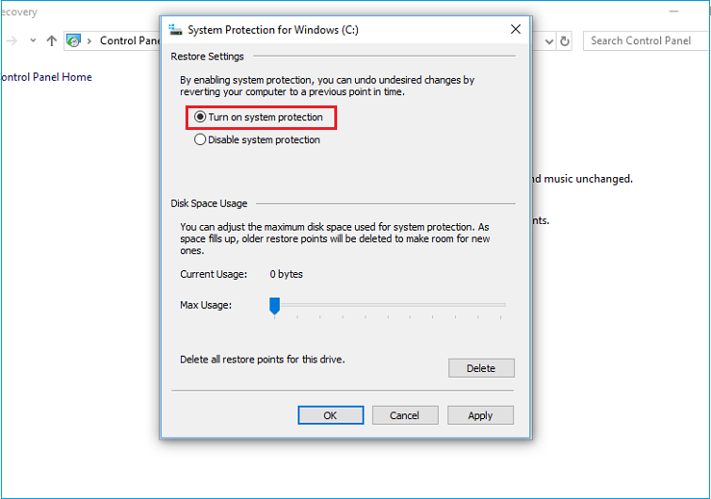Screen dimensions: 711x499
Task: Click the drive icon in dialog title bar
Action: pyautogui.click(x=175, y=29)
